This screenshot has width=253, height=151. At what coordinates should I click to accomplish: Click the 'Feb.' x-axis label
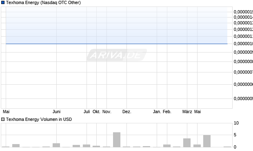pyautogui.click(x=167, y=112)
